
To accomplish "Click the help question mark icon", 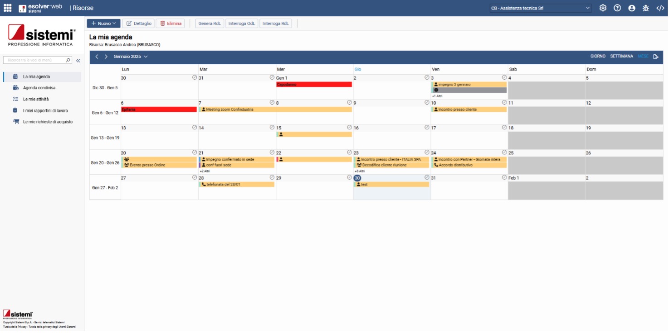I will click(x=617, y=8).
